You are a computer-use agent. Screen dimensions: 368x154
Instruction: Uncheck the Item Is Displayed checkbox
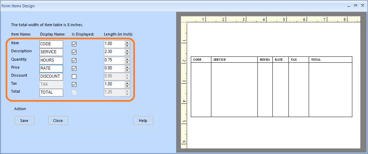[x=74, y=44]
